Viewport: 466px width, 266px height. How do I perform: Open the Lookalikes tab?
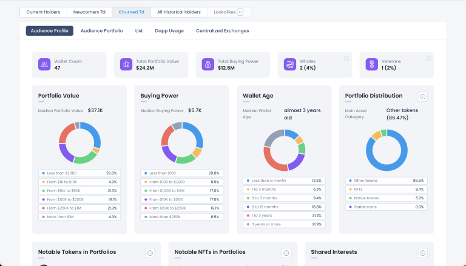coord(228,12)
